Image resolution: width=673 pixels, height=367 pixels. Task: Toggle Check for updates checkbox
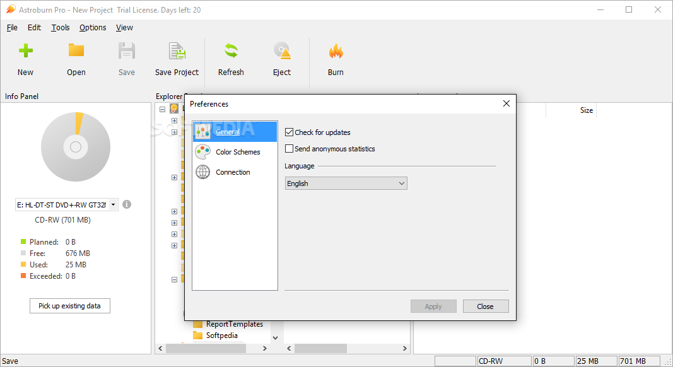pos(290,132)
